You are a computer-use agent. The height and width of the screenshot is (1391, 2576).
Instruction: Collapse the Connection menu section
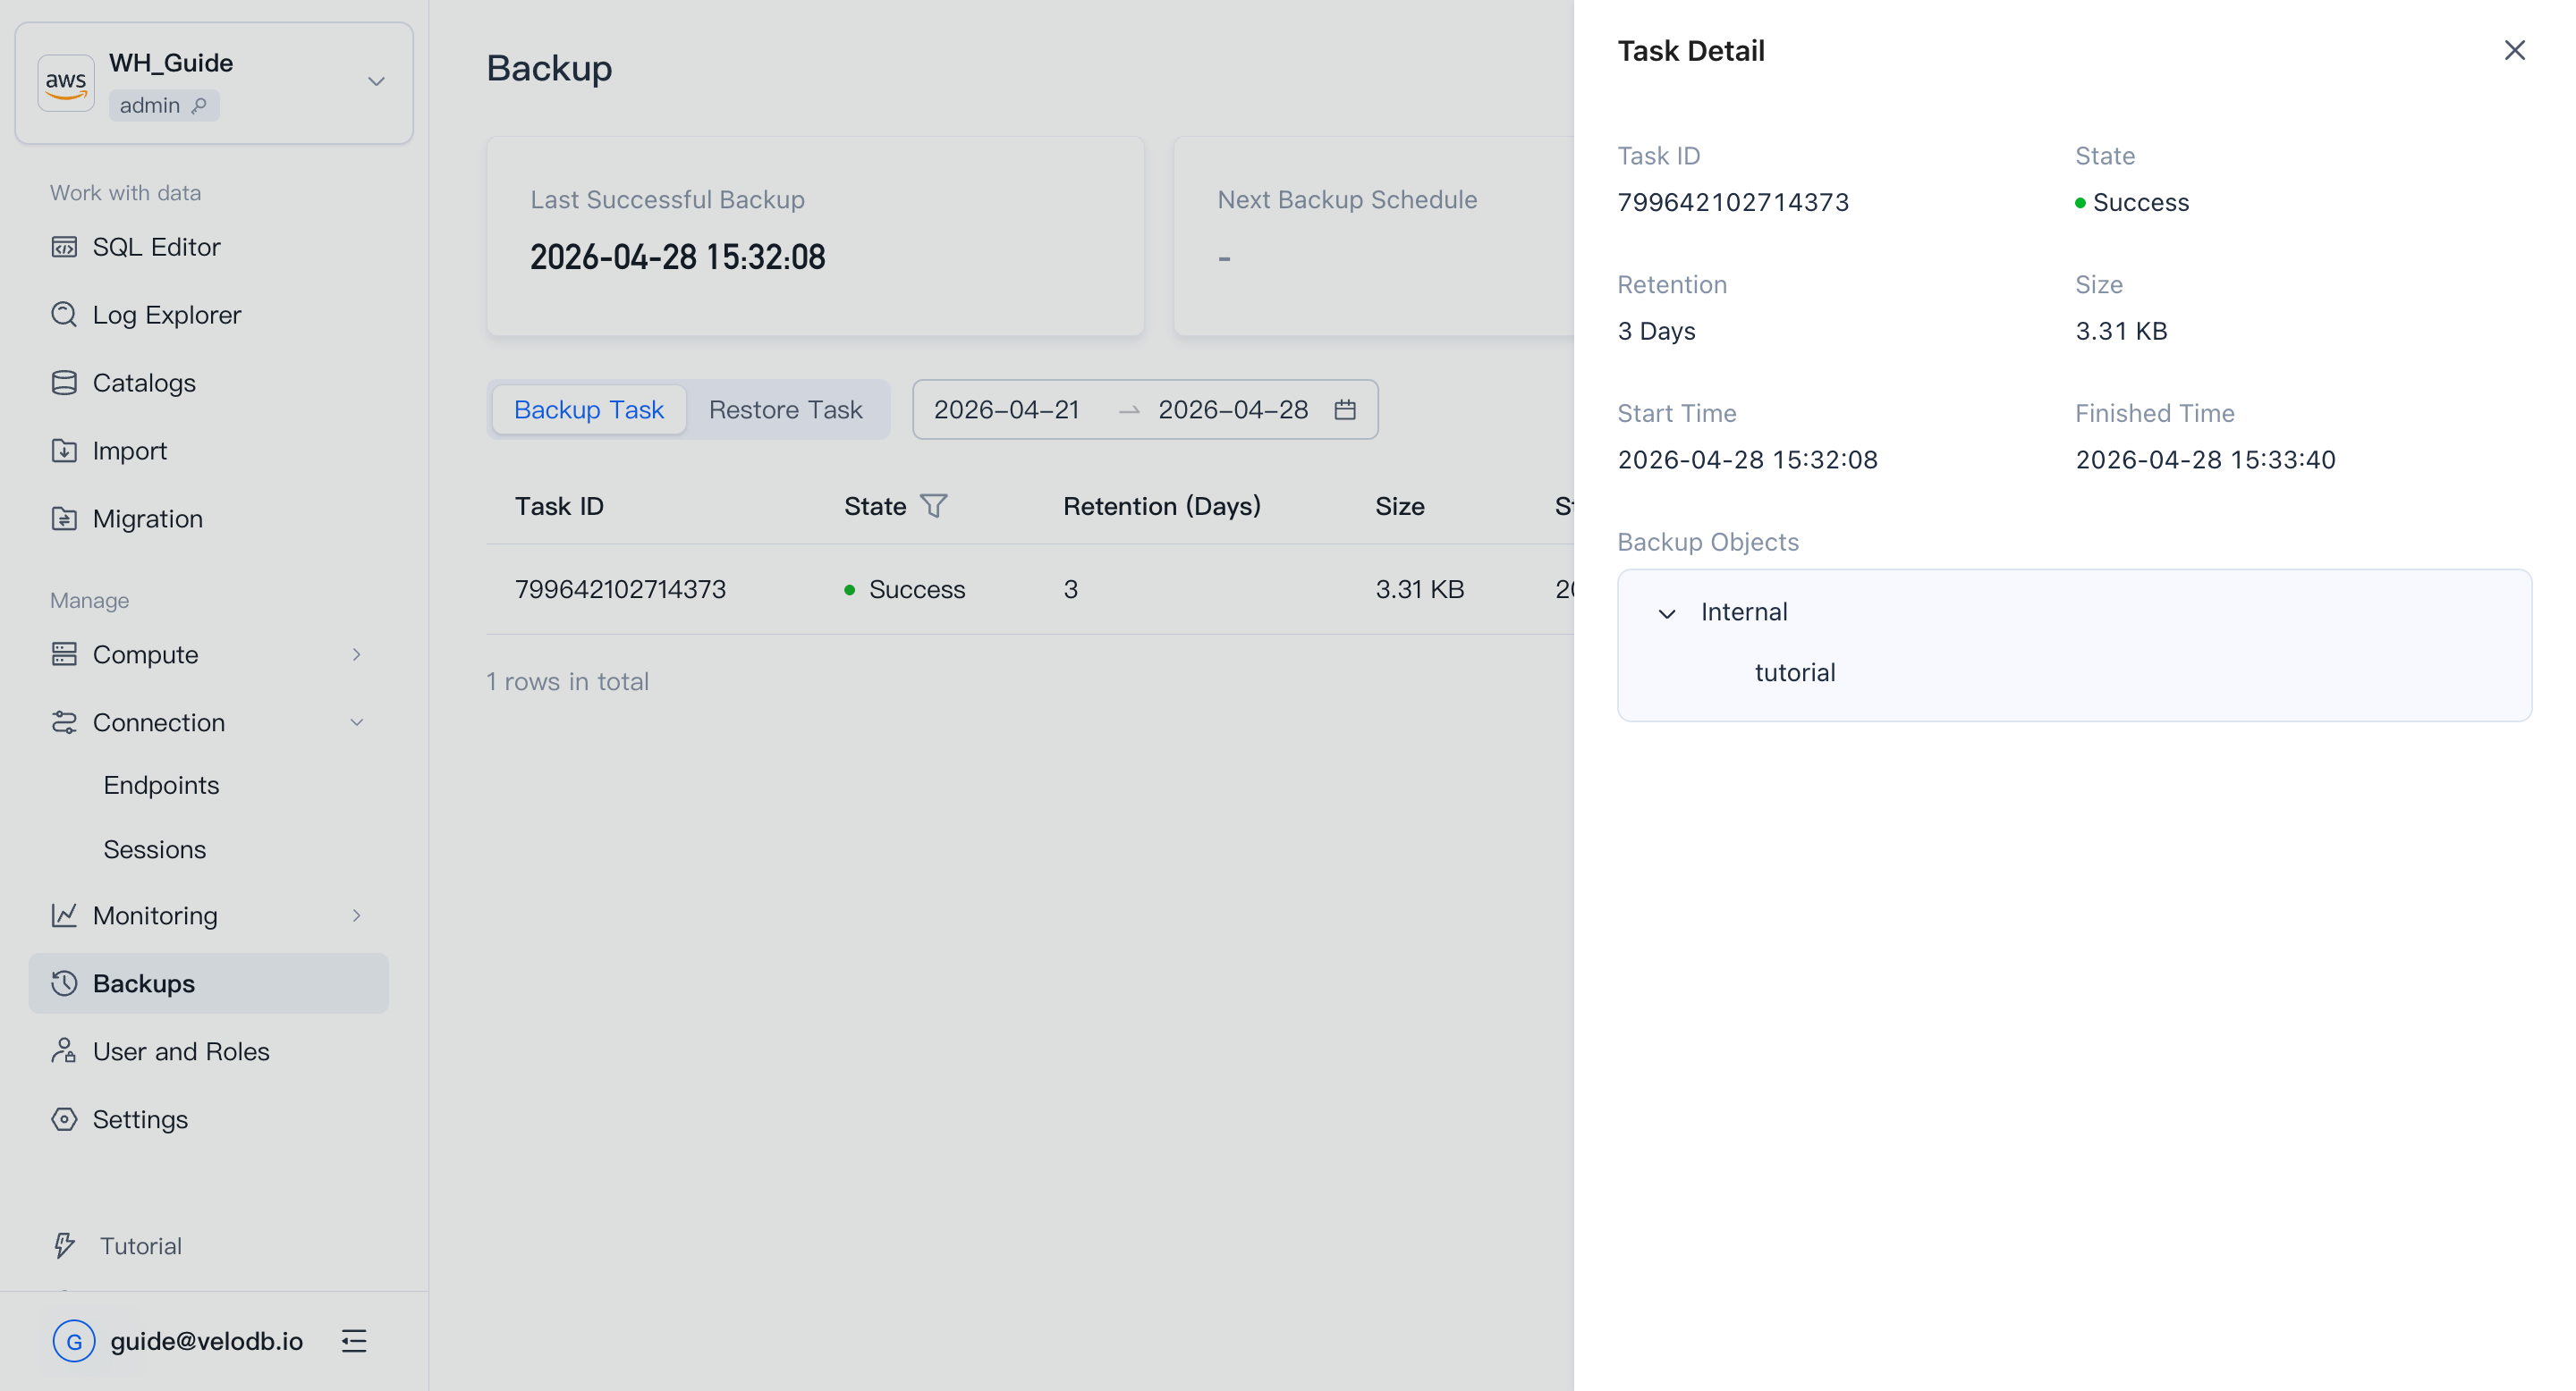[356, 722]
